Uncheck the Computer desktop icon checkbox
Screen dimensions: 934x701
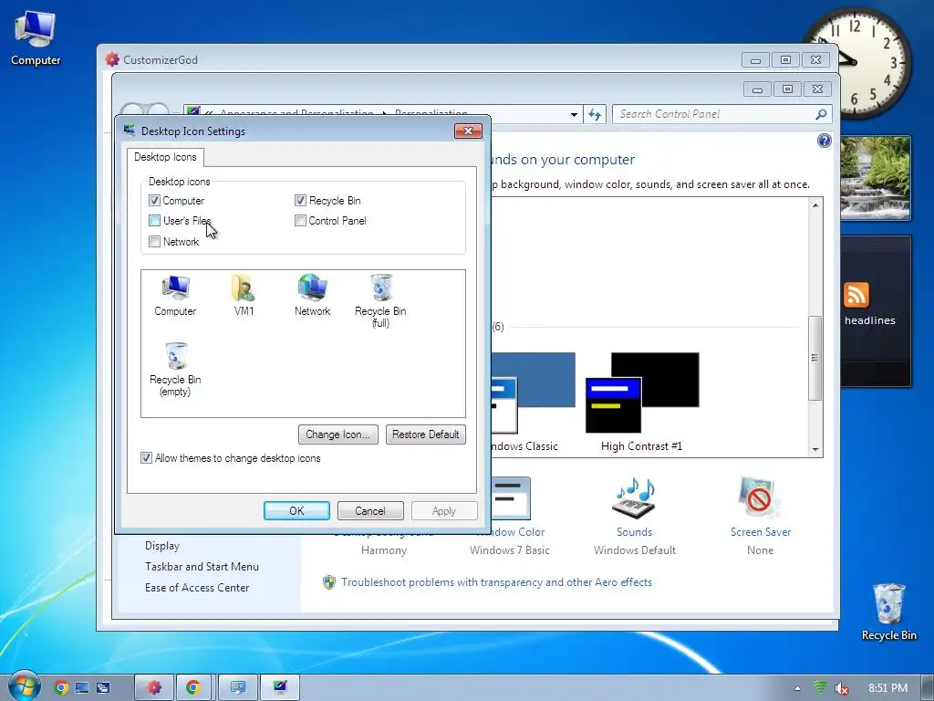154,200
